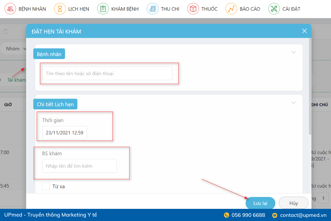This screenshot has height=221, width=331.
Task: Click the Hủy cancel button
Action: click(293, 203)
